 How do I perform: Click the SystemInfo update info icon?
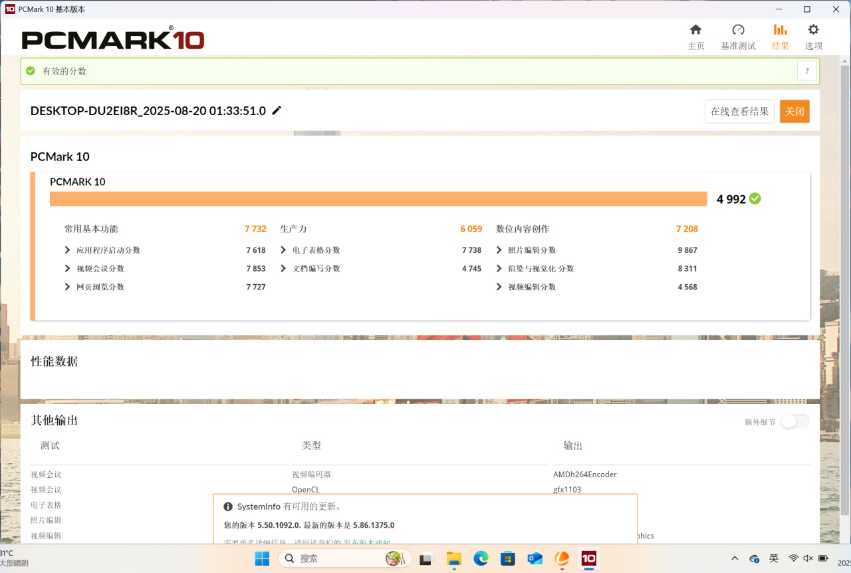tap(228, 506)
